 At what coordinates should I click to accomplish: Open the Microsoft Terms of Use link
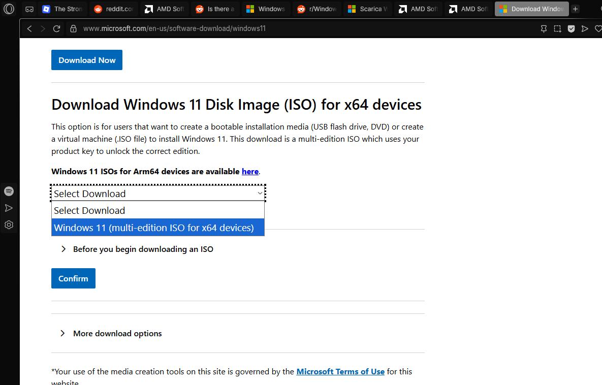click(340, 372)
